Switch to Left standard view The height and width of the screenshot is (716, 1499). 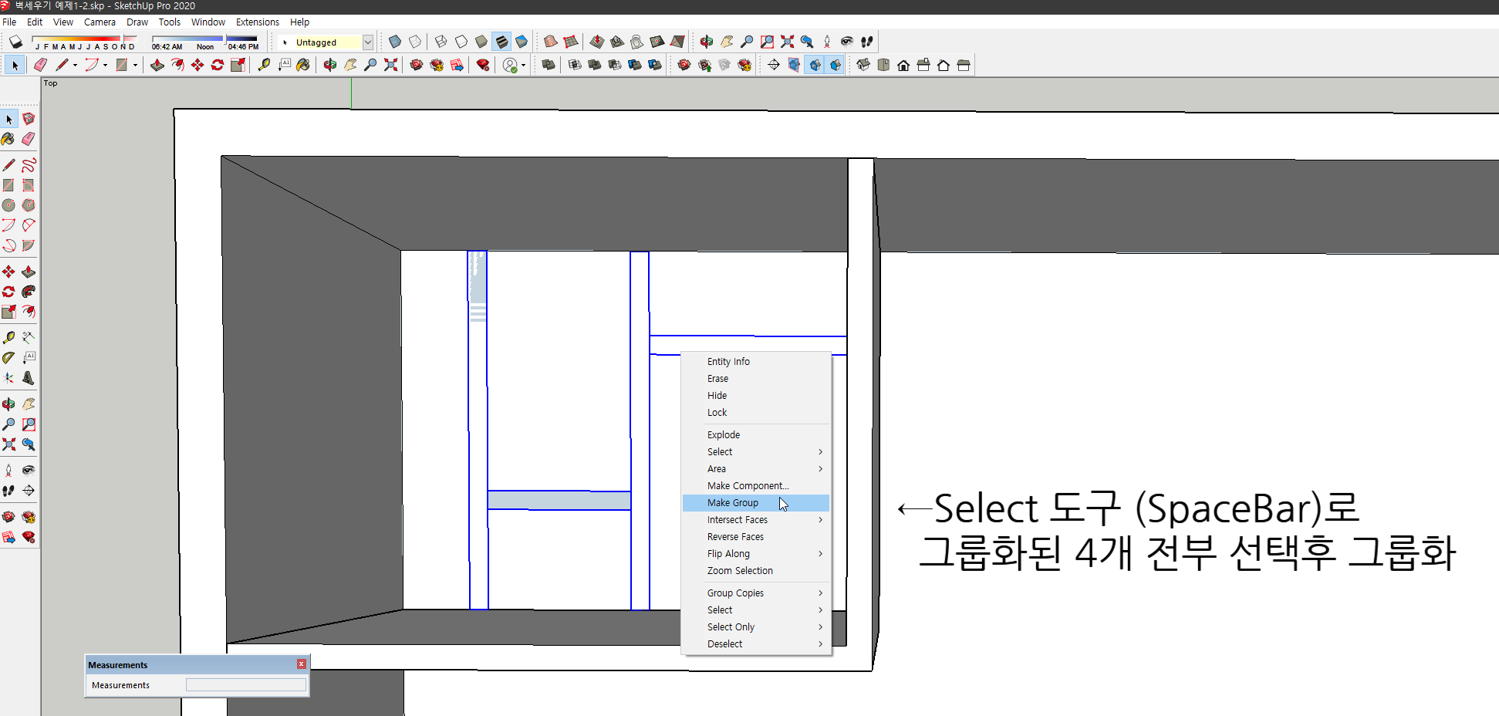pos(964,65)
